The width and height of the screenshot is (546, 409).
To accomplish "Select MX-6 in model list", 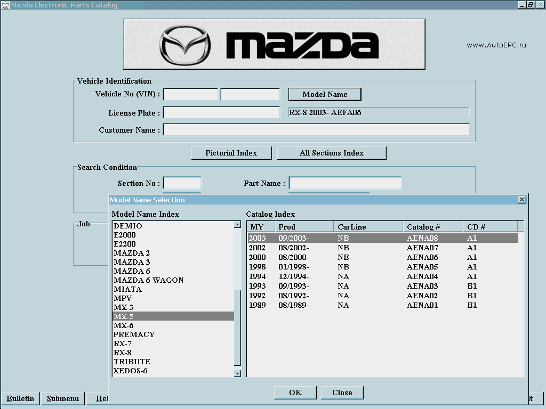I will (x=173, y=325).
